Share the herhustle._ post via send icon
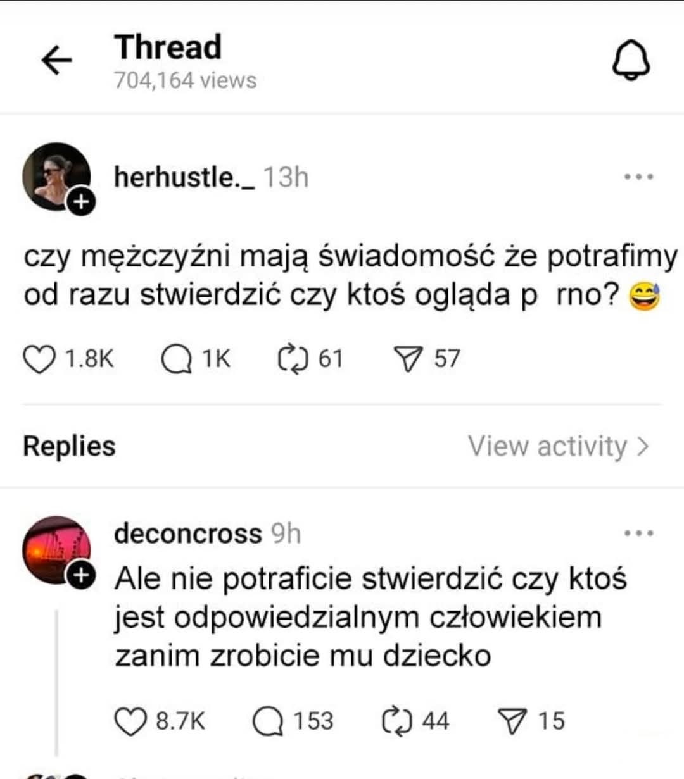The image size is (684, 779). [408, 359]
